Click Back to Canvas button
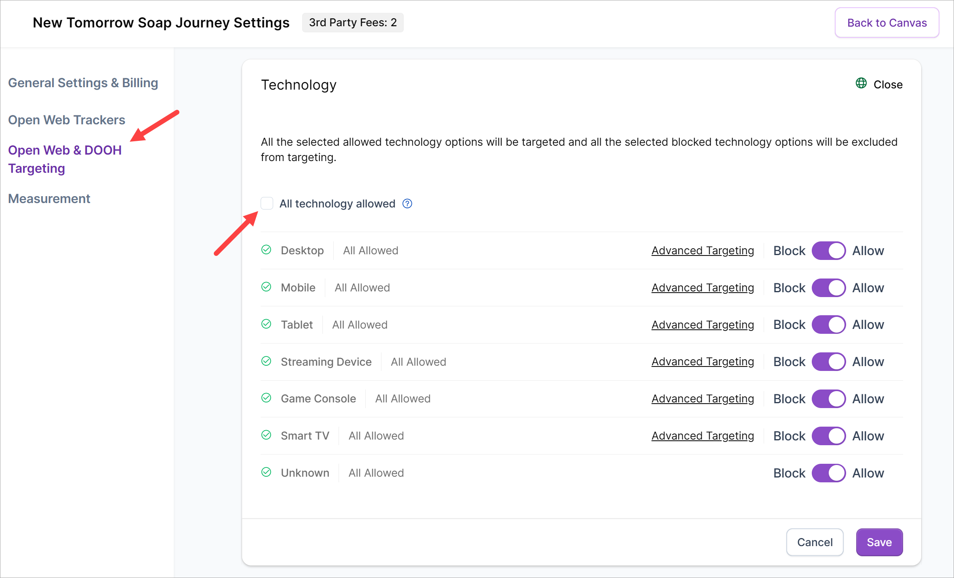The image size is (954, 578). pyautogui.click(x=887, y=23)
